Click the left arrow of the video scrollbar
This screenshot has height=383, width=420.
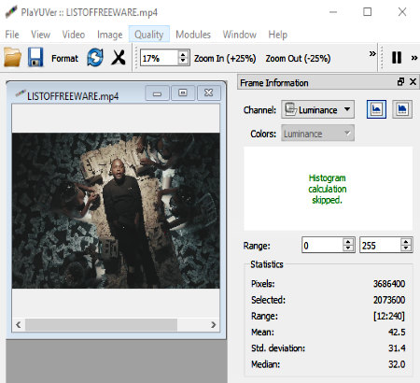tap(19, 325)
